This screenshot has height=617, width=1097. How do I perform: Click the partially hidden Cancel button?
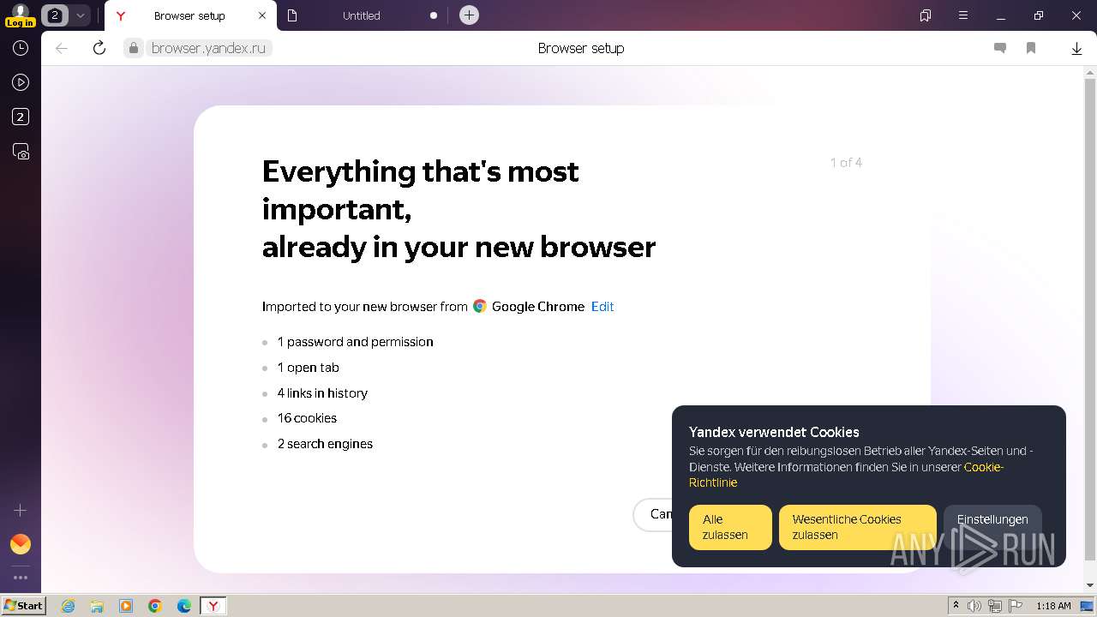tap(653, 514)
